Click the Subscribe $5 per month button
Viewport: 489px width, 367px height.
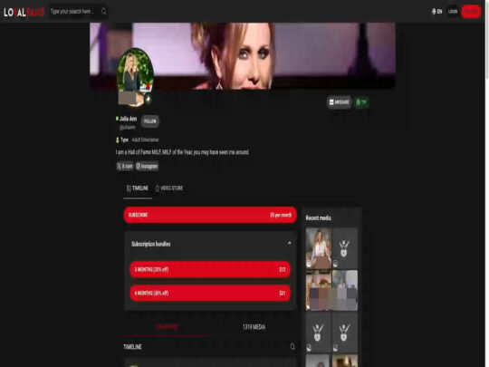coord(210,215)
